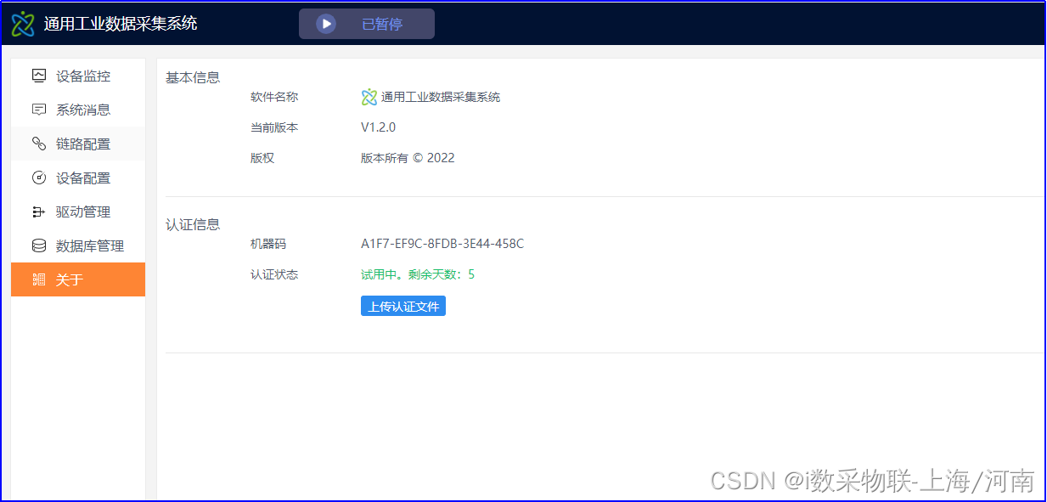The height and width of the screenshot is (502, 1047).
Task: Click the status text 试用中。剩余天数：5
Action: click(x=418, y=274)
